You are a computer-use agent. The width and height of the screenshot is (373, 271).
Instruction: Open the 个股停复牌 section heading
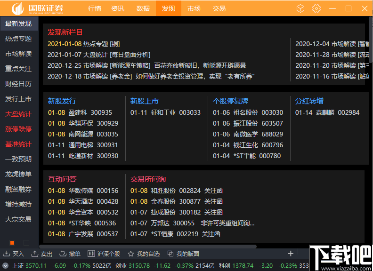pos(230,101)
